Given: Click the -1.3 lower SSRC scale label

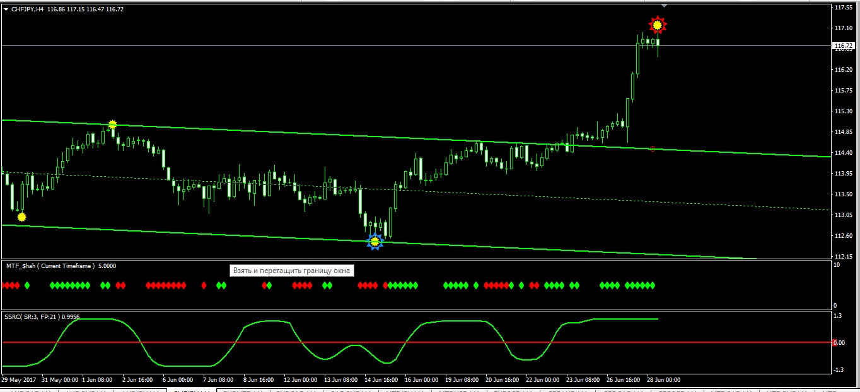Looking at the screenshot, I should [x=839, y=370].
